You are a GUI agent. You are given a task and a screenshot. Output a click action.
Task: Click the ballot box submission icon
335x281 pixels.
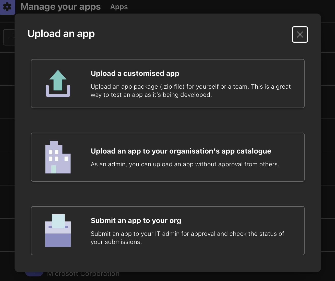point(58,231)
